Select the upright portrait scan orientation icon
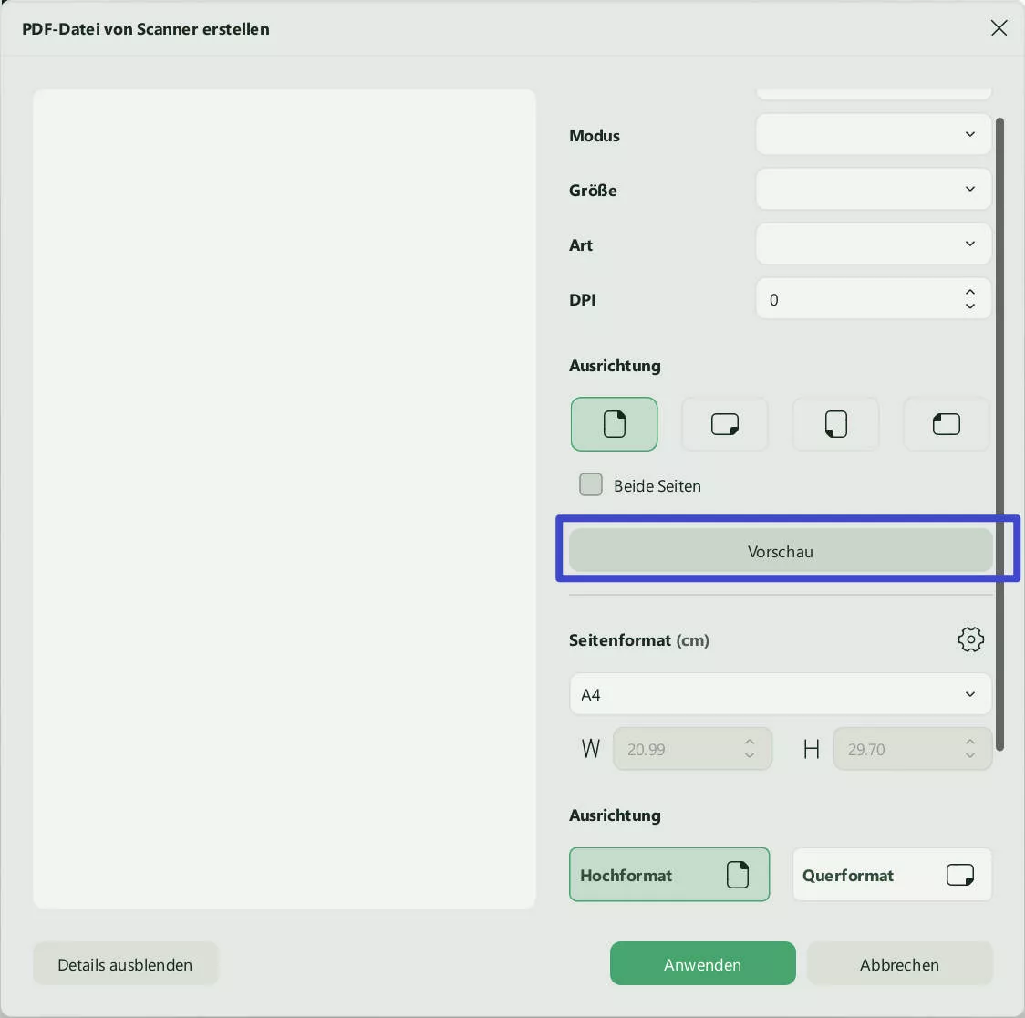The height and width of the screenshot is (1018, 1025). [x=614, y=423]
